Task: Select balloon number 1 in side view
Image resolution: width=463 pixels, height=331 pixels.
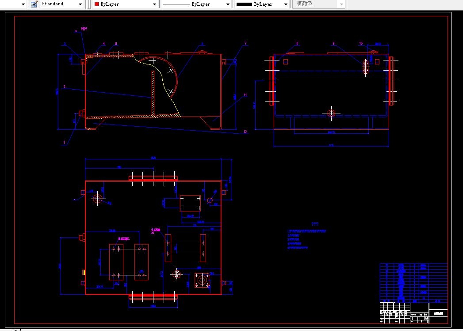Action: 64,143
